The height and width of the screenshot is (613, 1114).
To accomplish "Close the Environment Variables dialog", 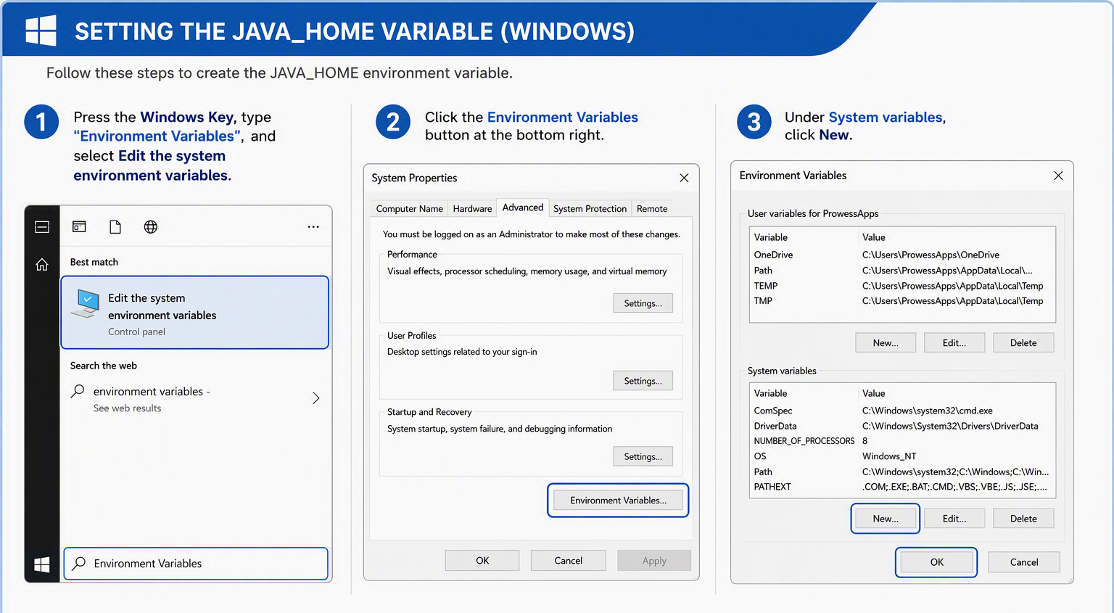I will [1058, 176].
